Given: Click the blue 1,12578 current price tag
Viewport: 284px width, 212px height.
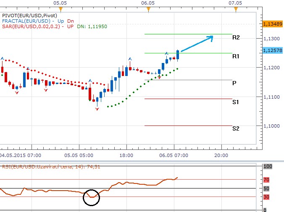Looking at the screenshot, I should 272,50.
